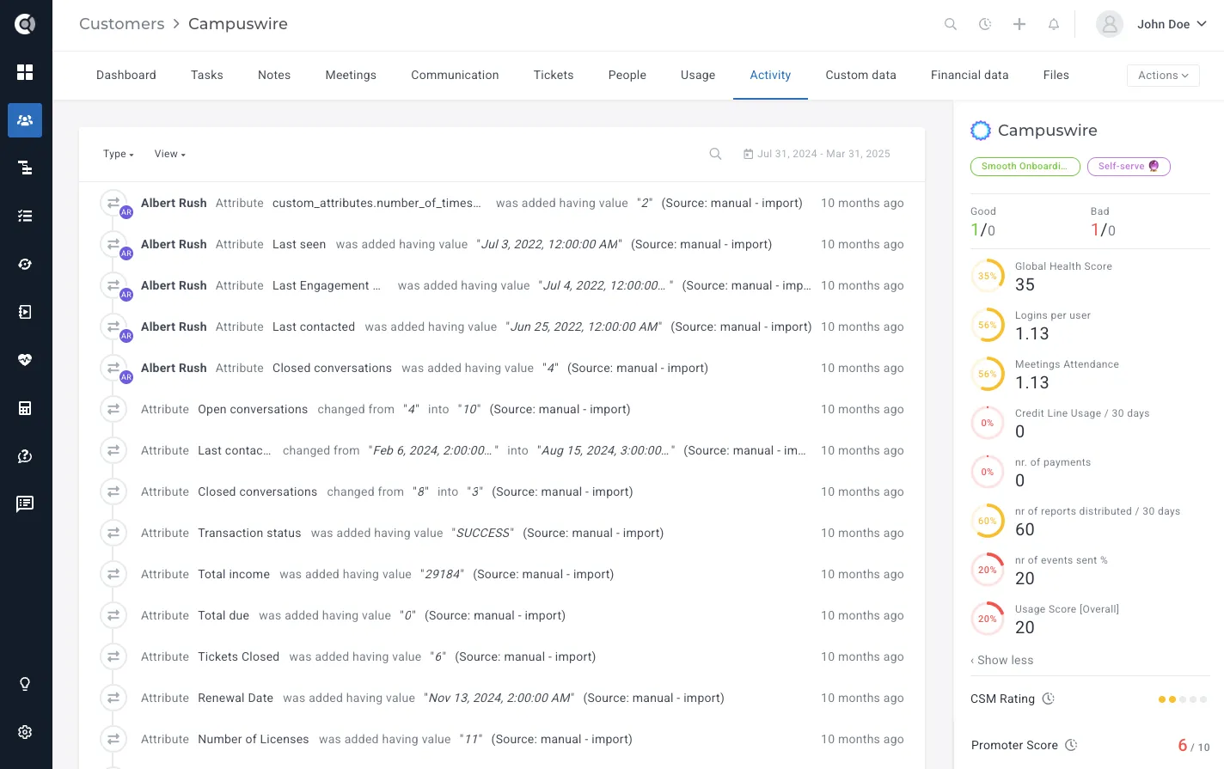Open the Type filter dropdown
The height and width of the screenshot is (769, 1224).
tap(119, 154)
